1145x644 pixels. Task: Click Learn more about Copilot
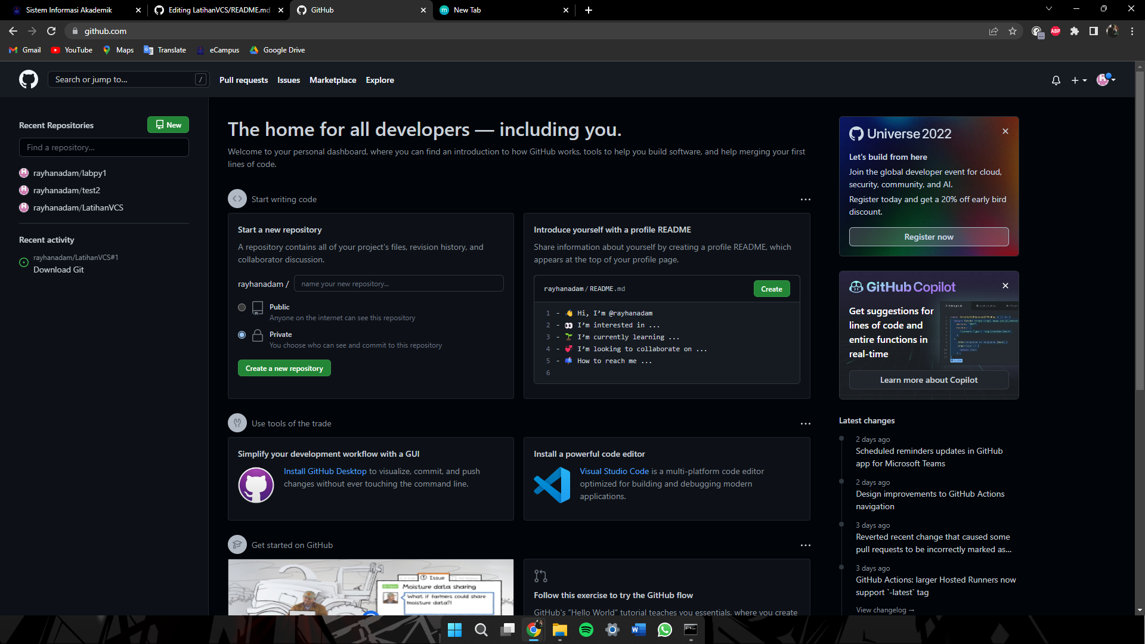pyautogui.click(x=929, y=380)
